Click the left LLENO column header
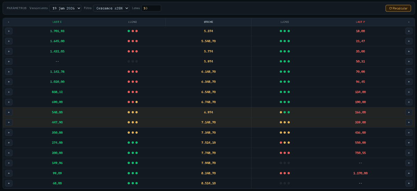This screenshot has height=191, width=417. (x=133, y=22)
